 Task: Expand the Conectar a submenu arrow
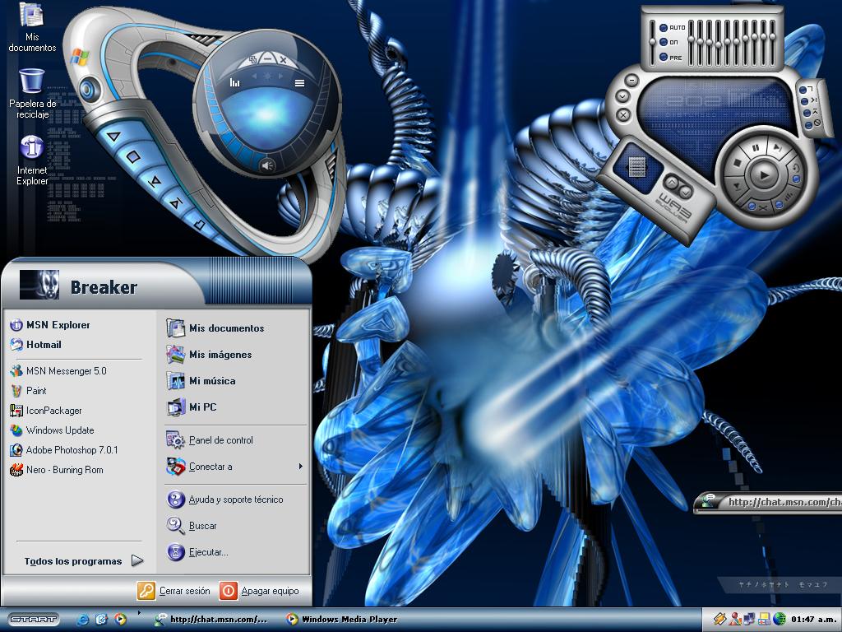pos(301,467)
